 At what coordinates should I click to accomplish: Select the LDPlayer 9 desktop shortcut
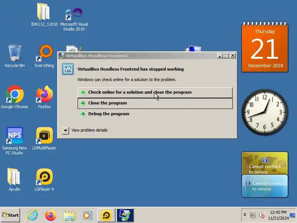tap(44, 177)
